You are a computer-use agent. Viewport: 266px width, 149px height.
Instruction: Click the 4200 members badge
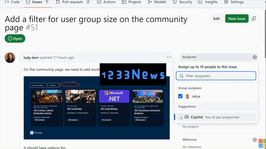140,120
